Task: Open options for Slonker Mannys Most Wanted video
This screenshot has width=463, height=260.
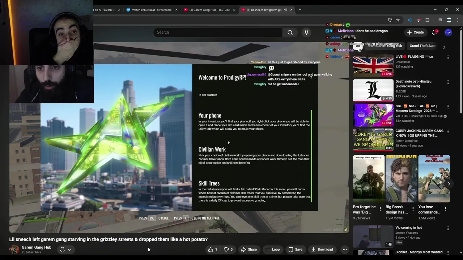Action: tap(448, 253)
